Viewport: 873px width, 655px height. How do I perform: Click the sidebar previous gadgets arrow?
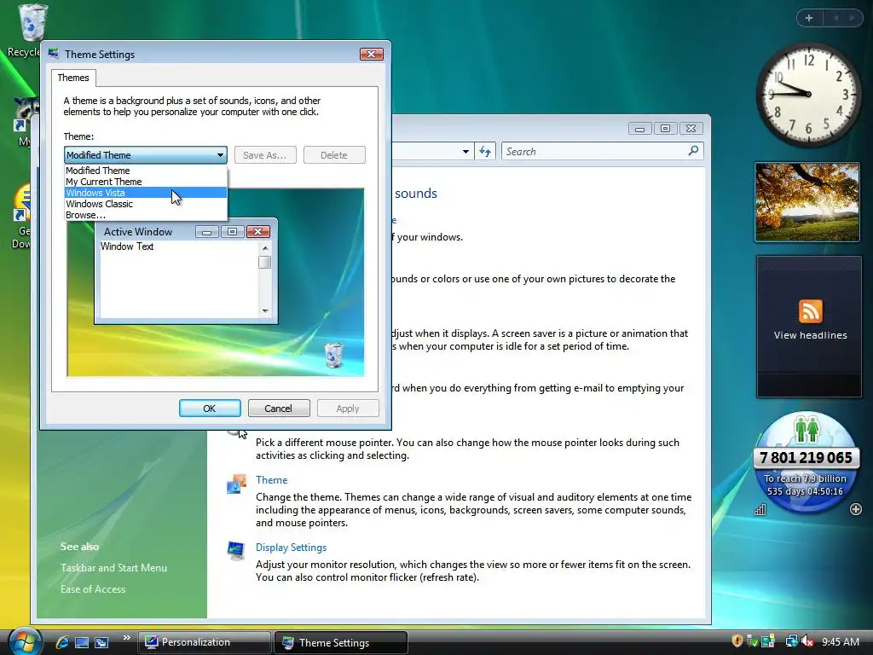[835, 18]
